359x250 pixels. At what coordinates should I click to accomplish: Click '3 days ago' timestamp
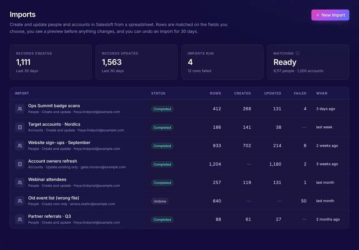325,109
